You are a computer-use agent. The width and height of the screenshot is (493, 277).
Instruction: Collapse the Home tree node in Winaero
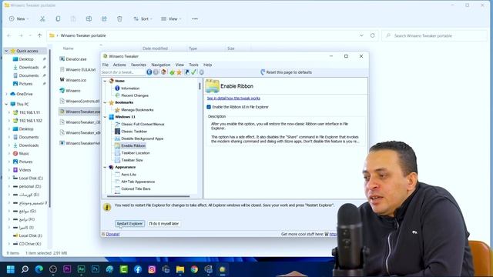[x=105, y=81]
